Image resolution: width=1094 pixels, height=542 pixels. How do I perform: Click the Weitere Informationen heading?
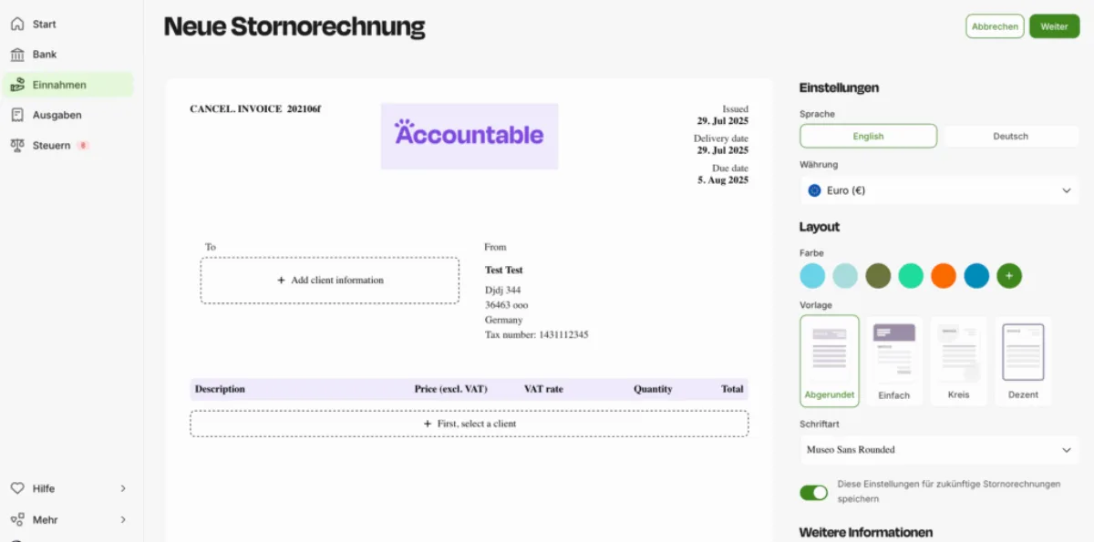(866, 532)
